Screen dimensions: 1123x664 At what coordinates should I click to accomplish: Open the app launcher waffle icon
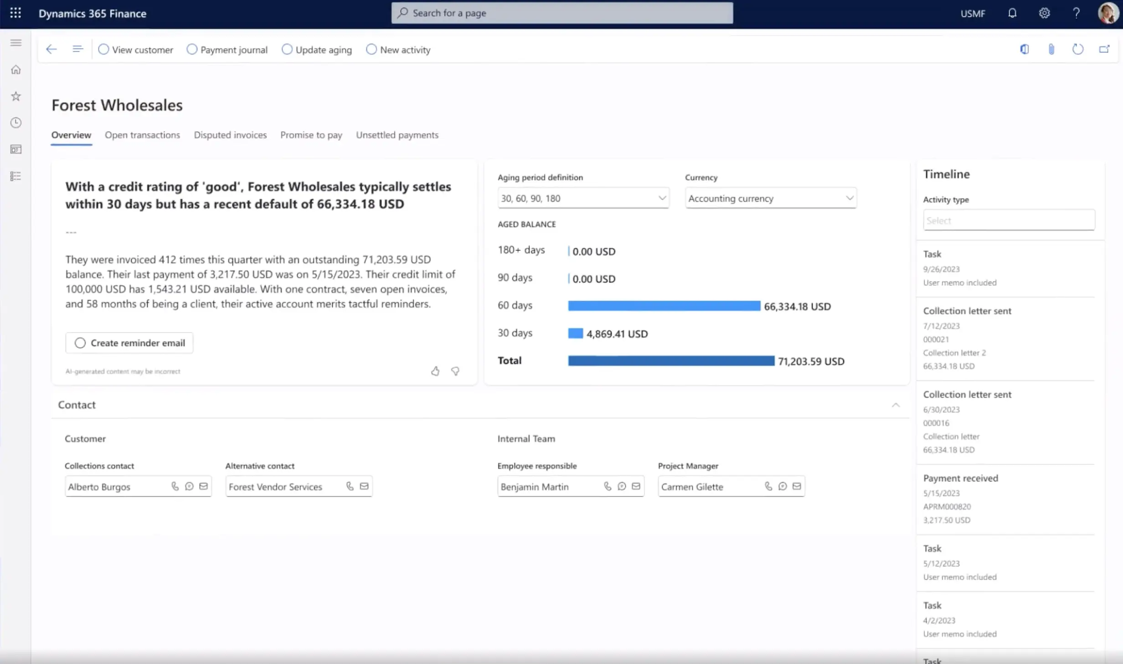point(15,13)
